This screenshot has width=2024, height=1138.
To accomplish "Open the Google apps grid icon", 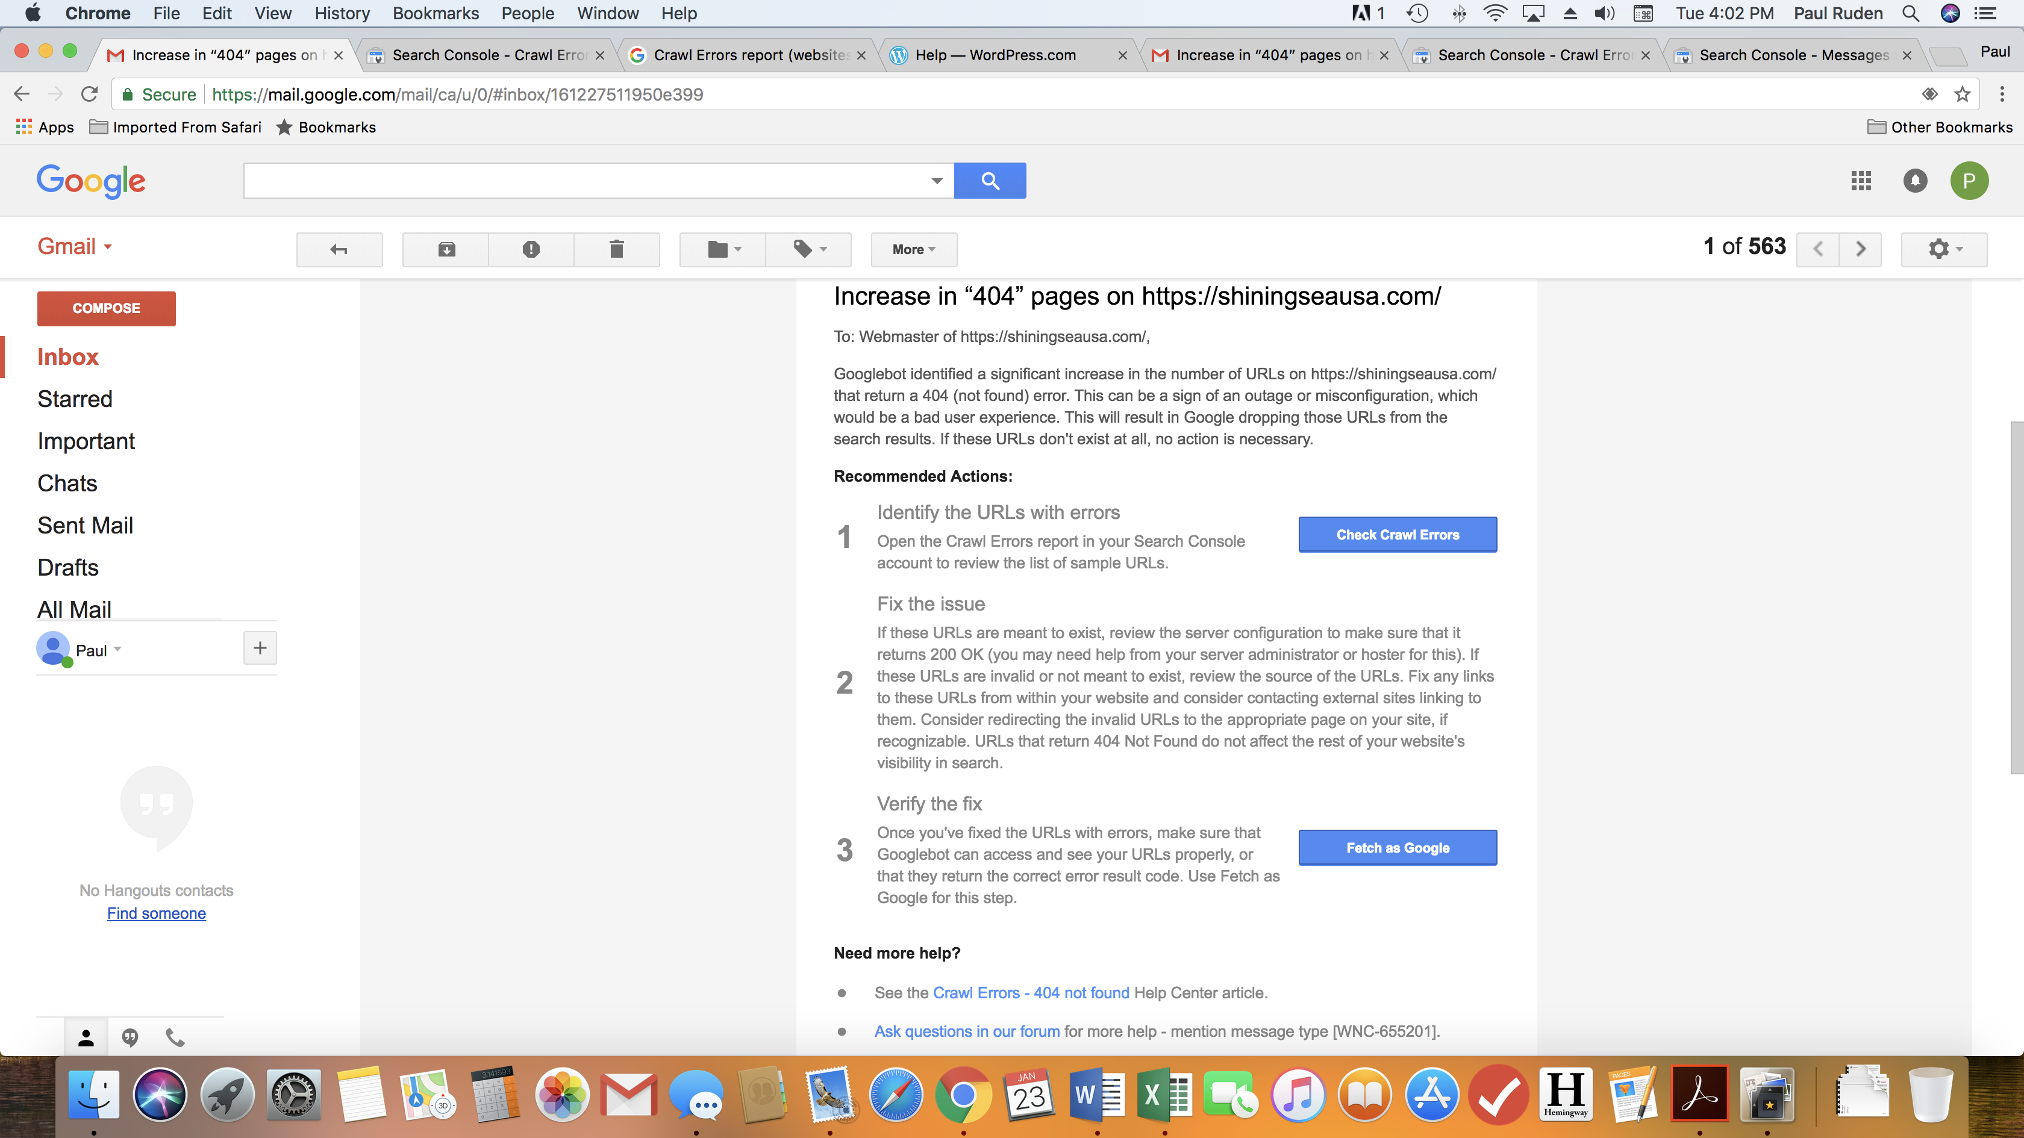I will point(1861,181).
